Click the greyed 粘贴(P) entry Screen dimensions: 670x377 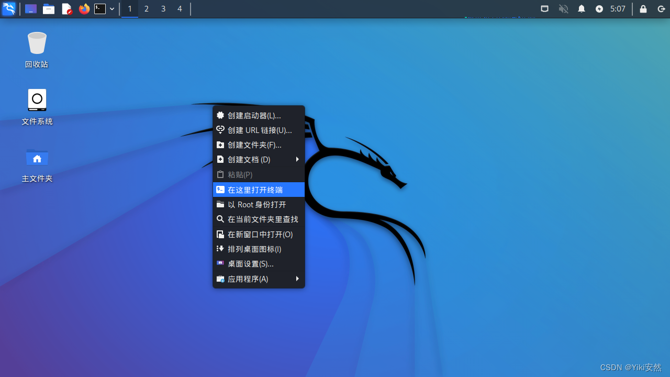pos(259,174)
